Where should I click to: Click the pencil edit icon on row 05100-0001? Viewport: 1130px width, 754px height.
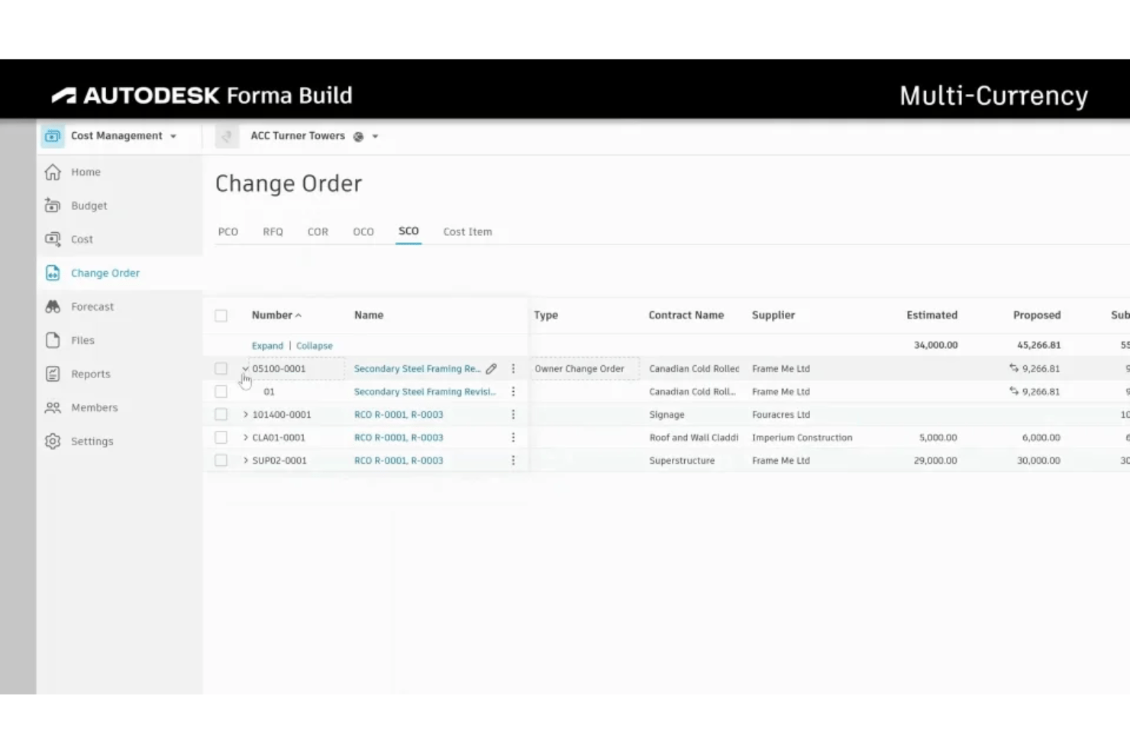coord(492,368)
